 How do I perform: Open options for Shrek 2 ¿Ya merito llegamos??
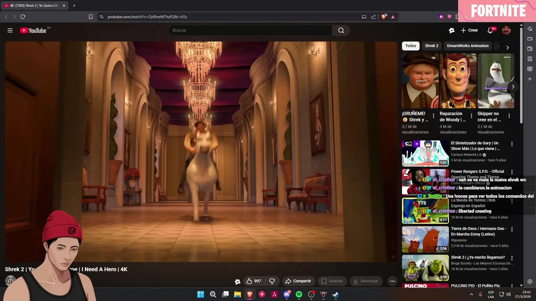pyautogui.click(x=512, y=258)
